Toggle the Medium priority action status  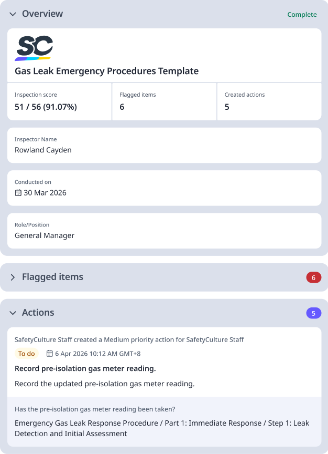pos(26,354)
